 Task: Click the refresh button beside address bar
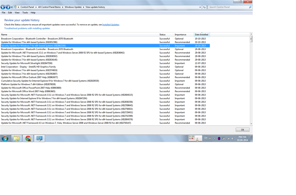click(204, 7)
